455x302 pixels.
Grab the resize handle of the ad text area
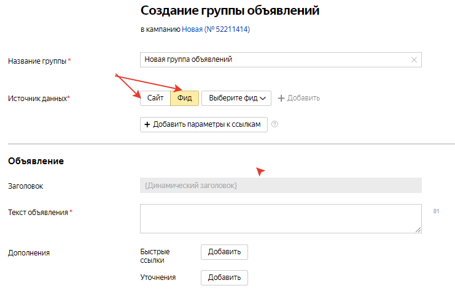coord(418,229)
